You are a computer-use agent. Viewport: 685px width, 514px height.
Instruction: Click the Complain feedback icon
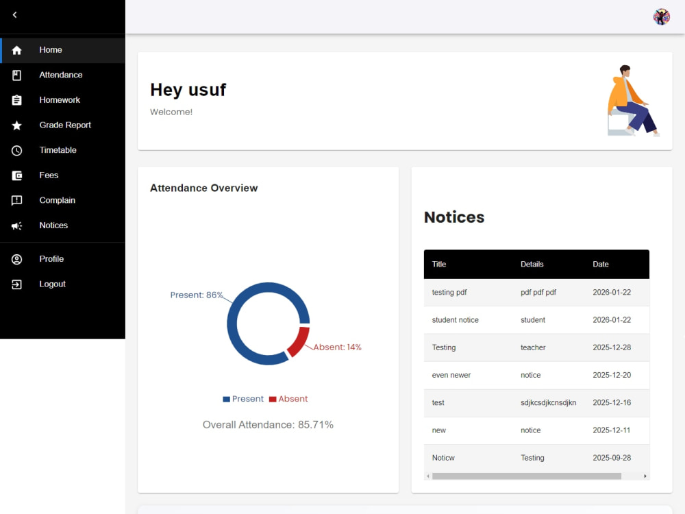coord(16,201)
